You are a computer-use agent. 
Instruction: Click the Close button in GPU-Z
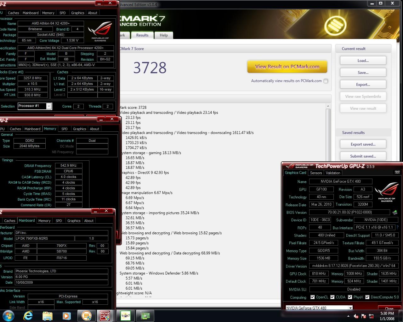[389, 308]
